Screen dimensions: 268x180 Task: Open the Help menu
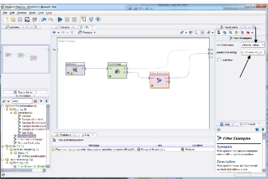pos(49,13)
